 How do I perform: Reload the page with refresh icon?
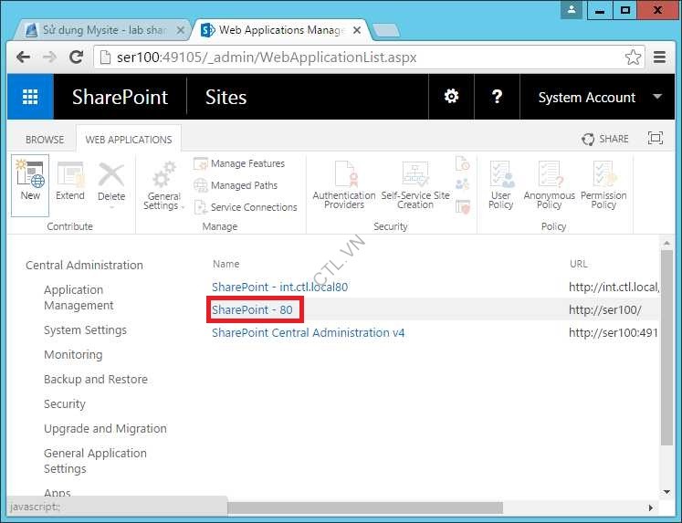(77, 57)
